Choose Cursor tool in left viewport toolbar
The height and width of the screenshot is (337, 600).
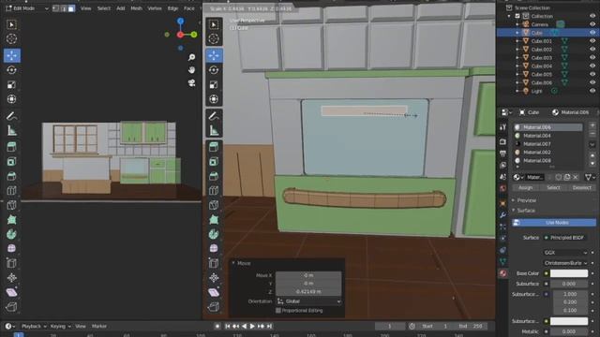(11, 38)
